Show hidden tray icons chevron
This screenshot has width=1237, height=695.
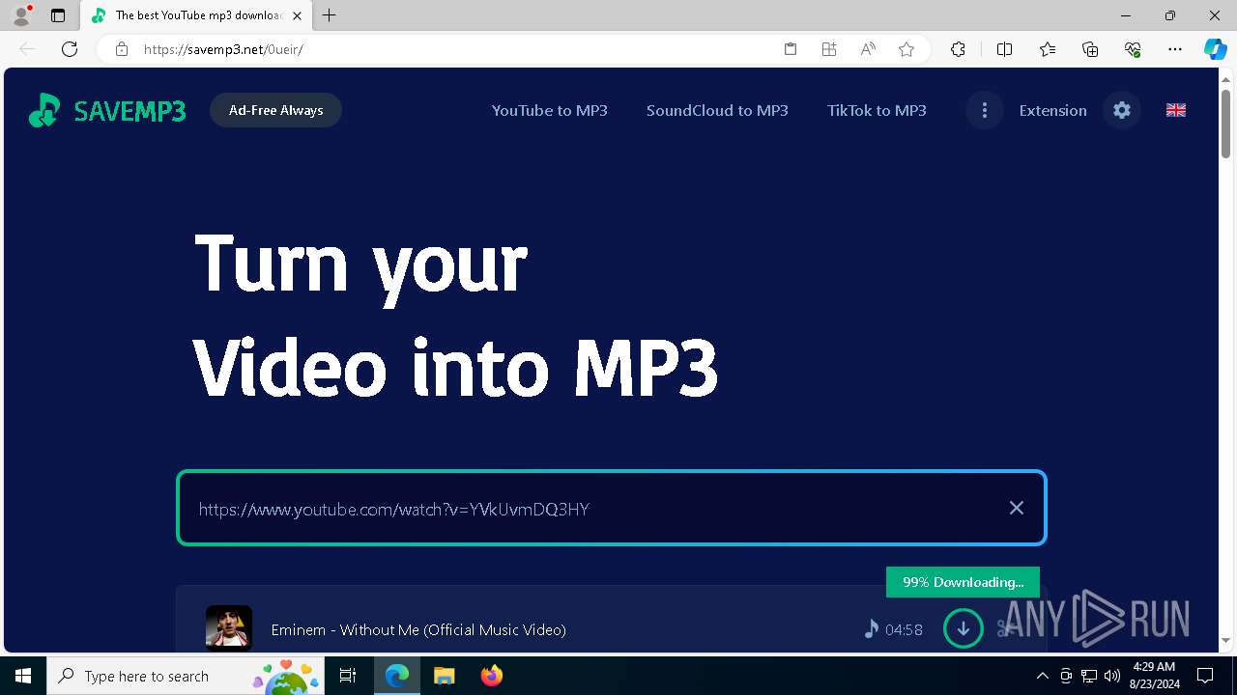(x=1042, y=676)
